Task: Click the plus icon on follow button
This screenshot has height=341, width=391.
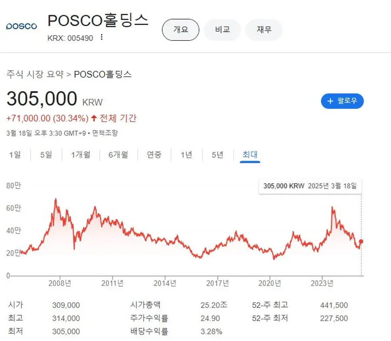Action: coord(330,101)
